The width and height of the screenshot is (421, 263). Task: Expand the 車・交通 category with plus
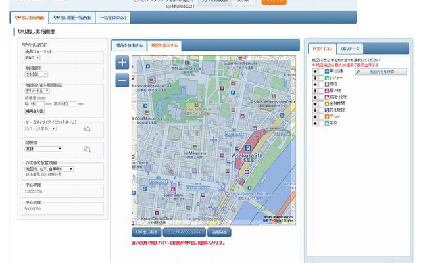(315, 72)
